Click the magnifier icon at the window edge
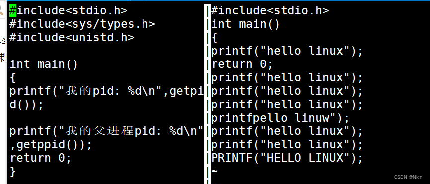 point(1,10)
